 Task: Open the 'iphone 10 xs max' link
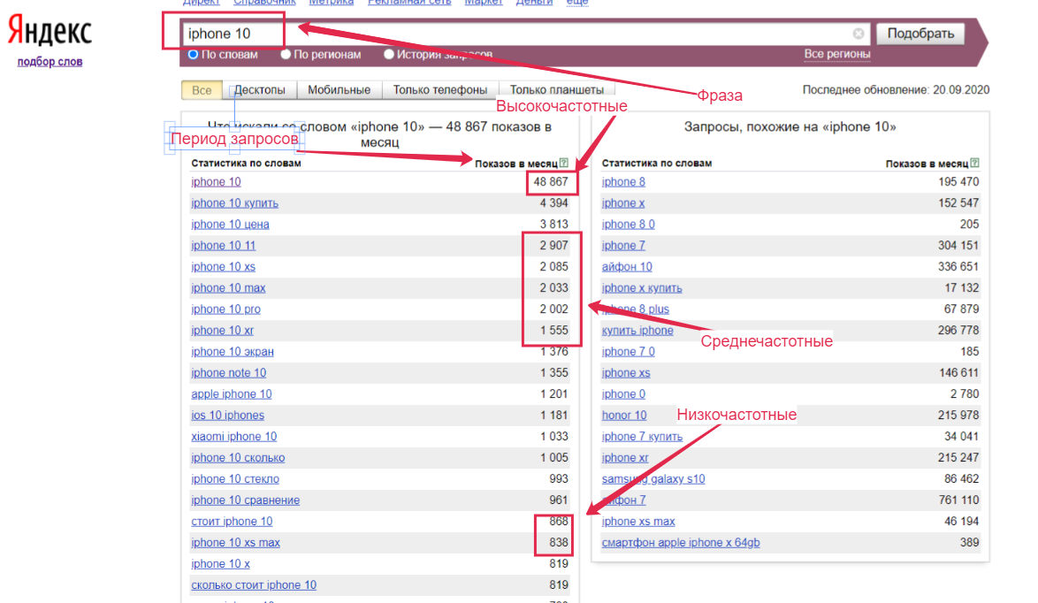(235, 542)
